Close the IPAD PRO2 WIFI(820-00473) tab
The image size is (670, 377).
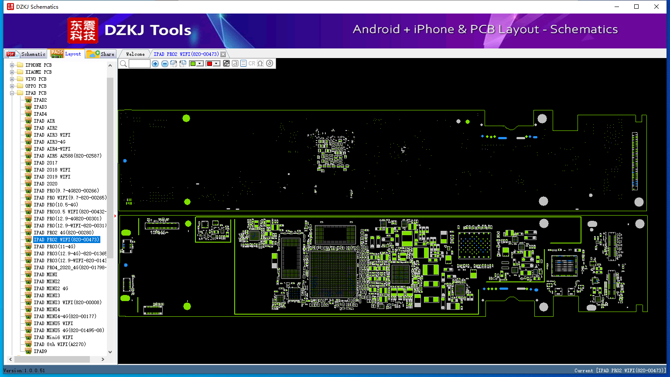pyautogui.click(x=223, y=54)
